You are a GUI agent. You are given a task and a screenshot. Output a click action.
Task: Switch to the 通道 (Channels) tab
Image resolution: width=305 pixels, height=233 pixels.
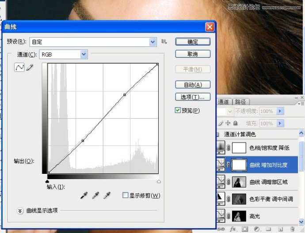[224, 101]
